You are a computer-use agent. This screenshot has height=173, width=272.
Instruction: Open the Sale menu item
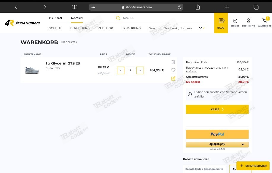pos(152,28)
